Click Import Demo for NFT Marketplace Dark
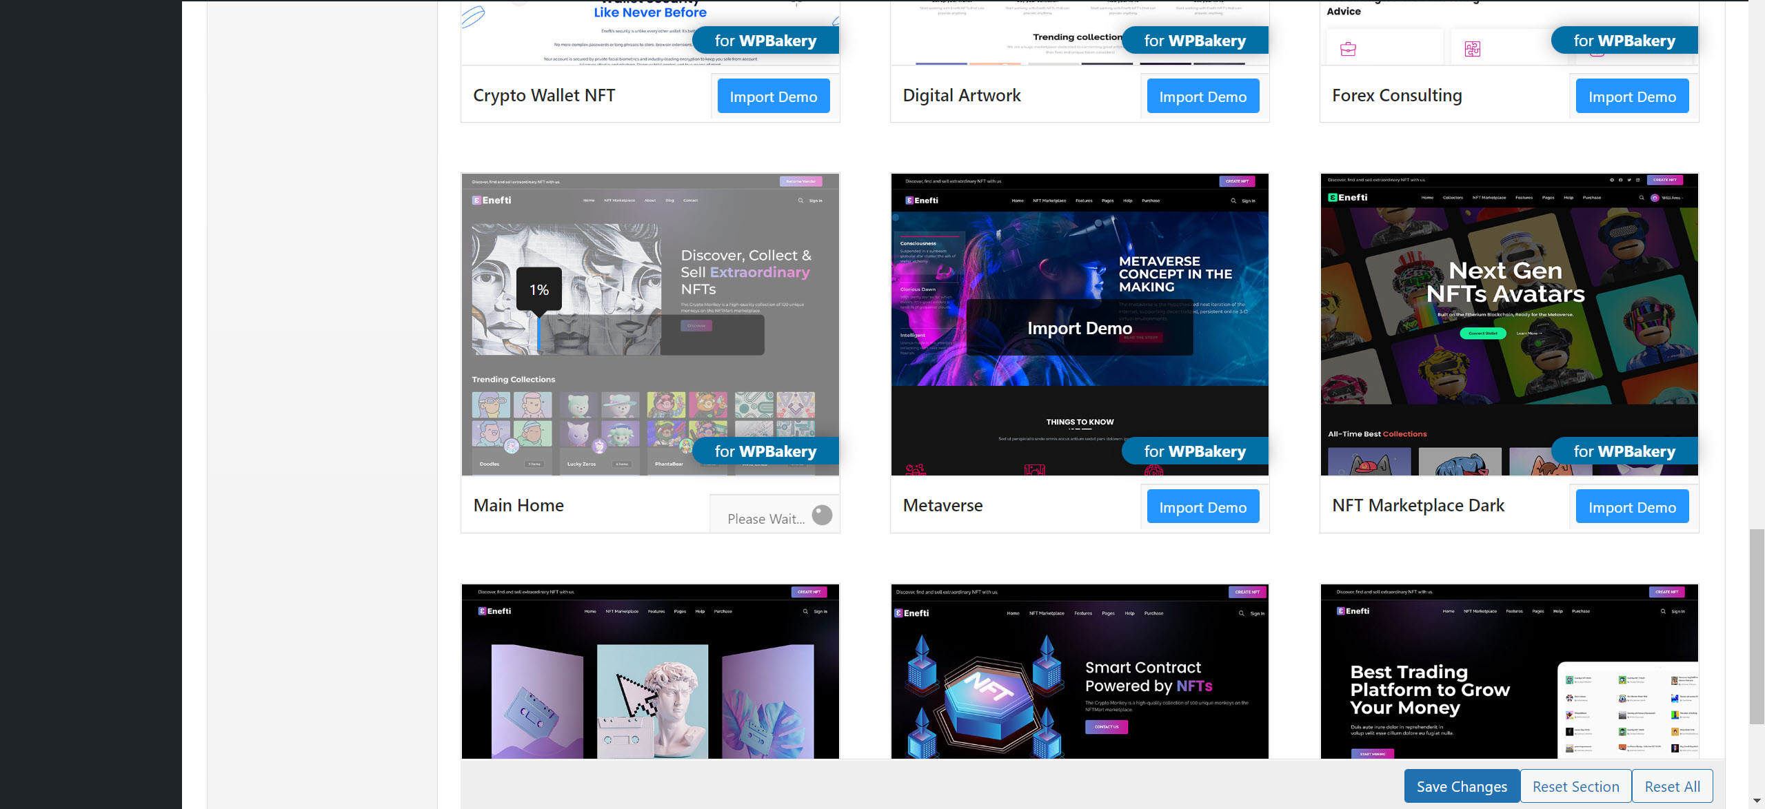1765x809 pixels. tap(1632, 506)
